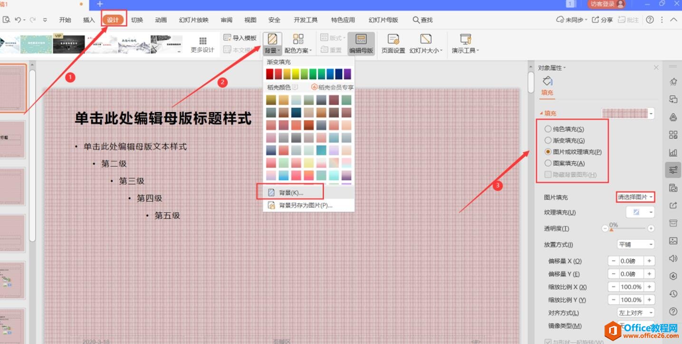Expand the 放置方式 平铺 dropdown
Screen dimensions: 682x344
(635, 244)
